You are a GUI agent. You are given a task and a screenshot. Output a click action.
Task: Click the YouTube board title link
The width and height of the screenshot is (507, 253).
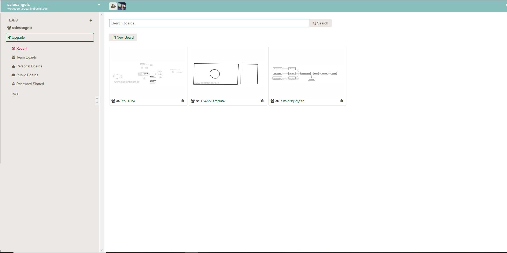pos(128,101)
